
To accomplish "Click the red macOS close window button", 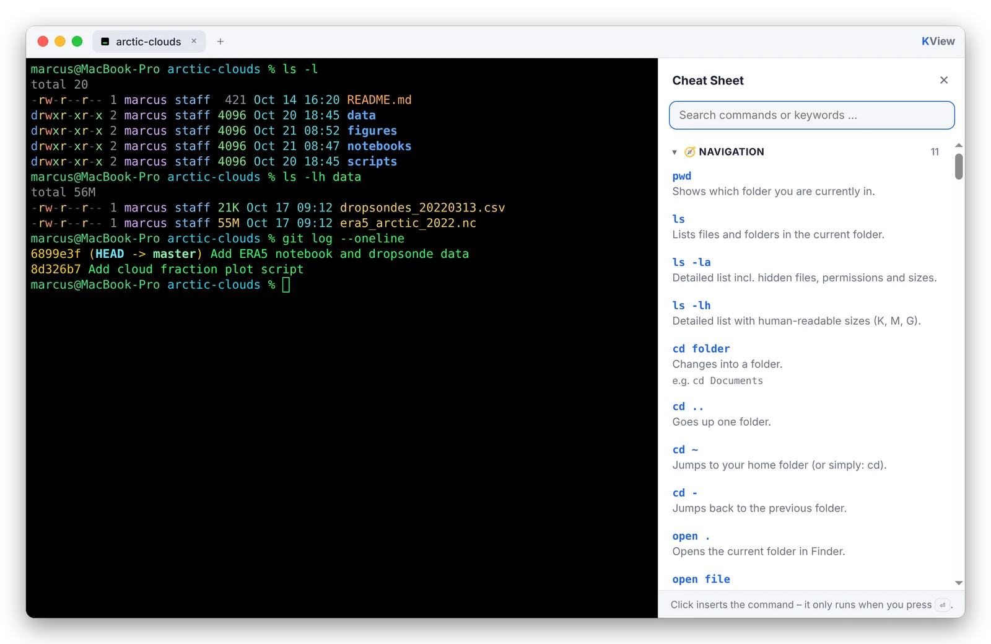I will click(x=43, y=42).
